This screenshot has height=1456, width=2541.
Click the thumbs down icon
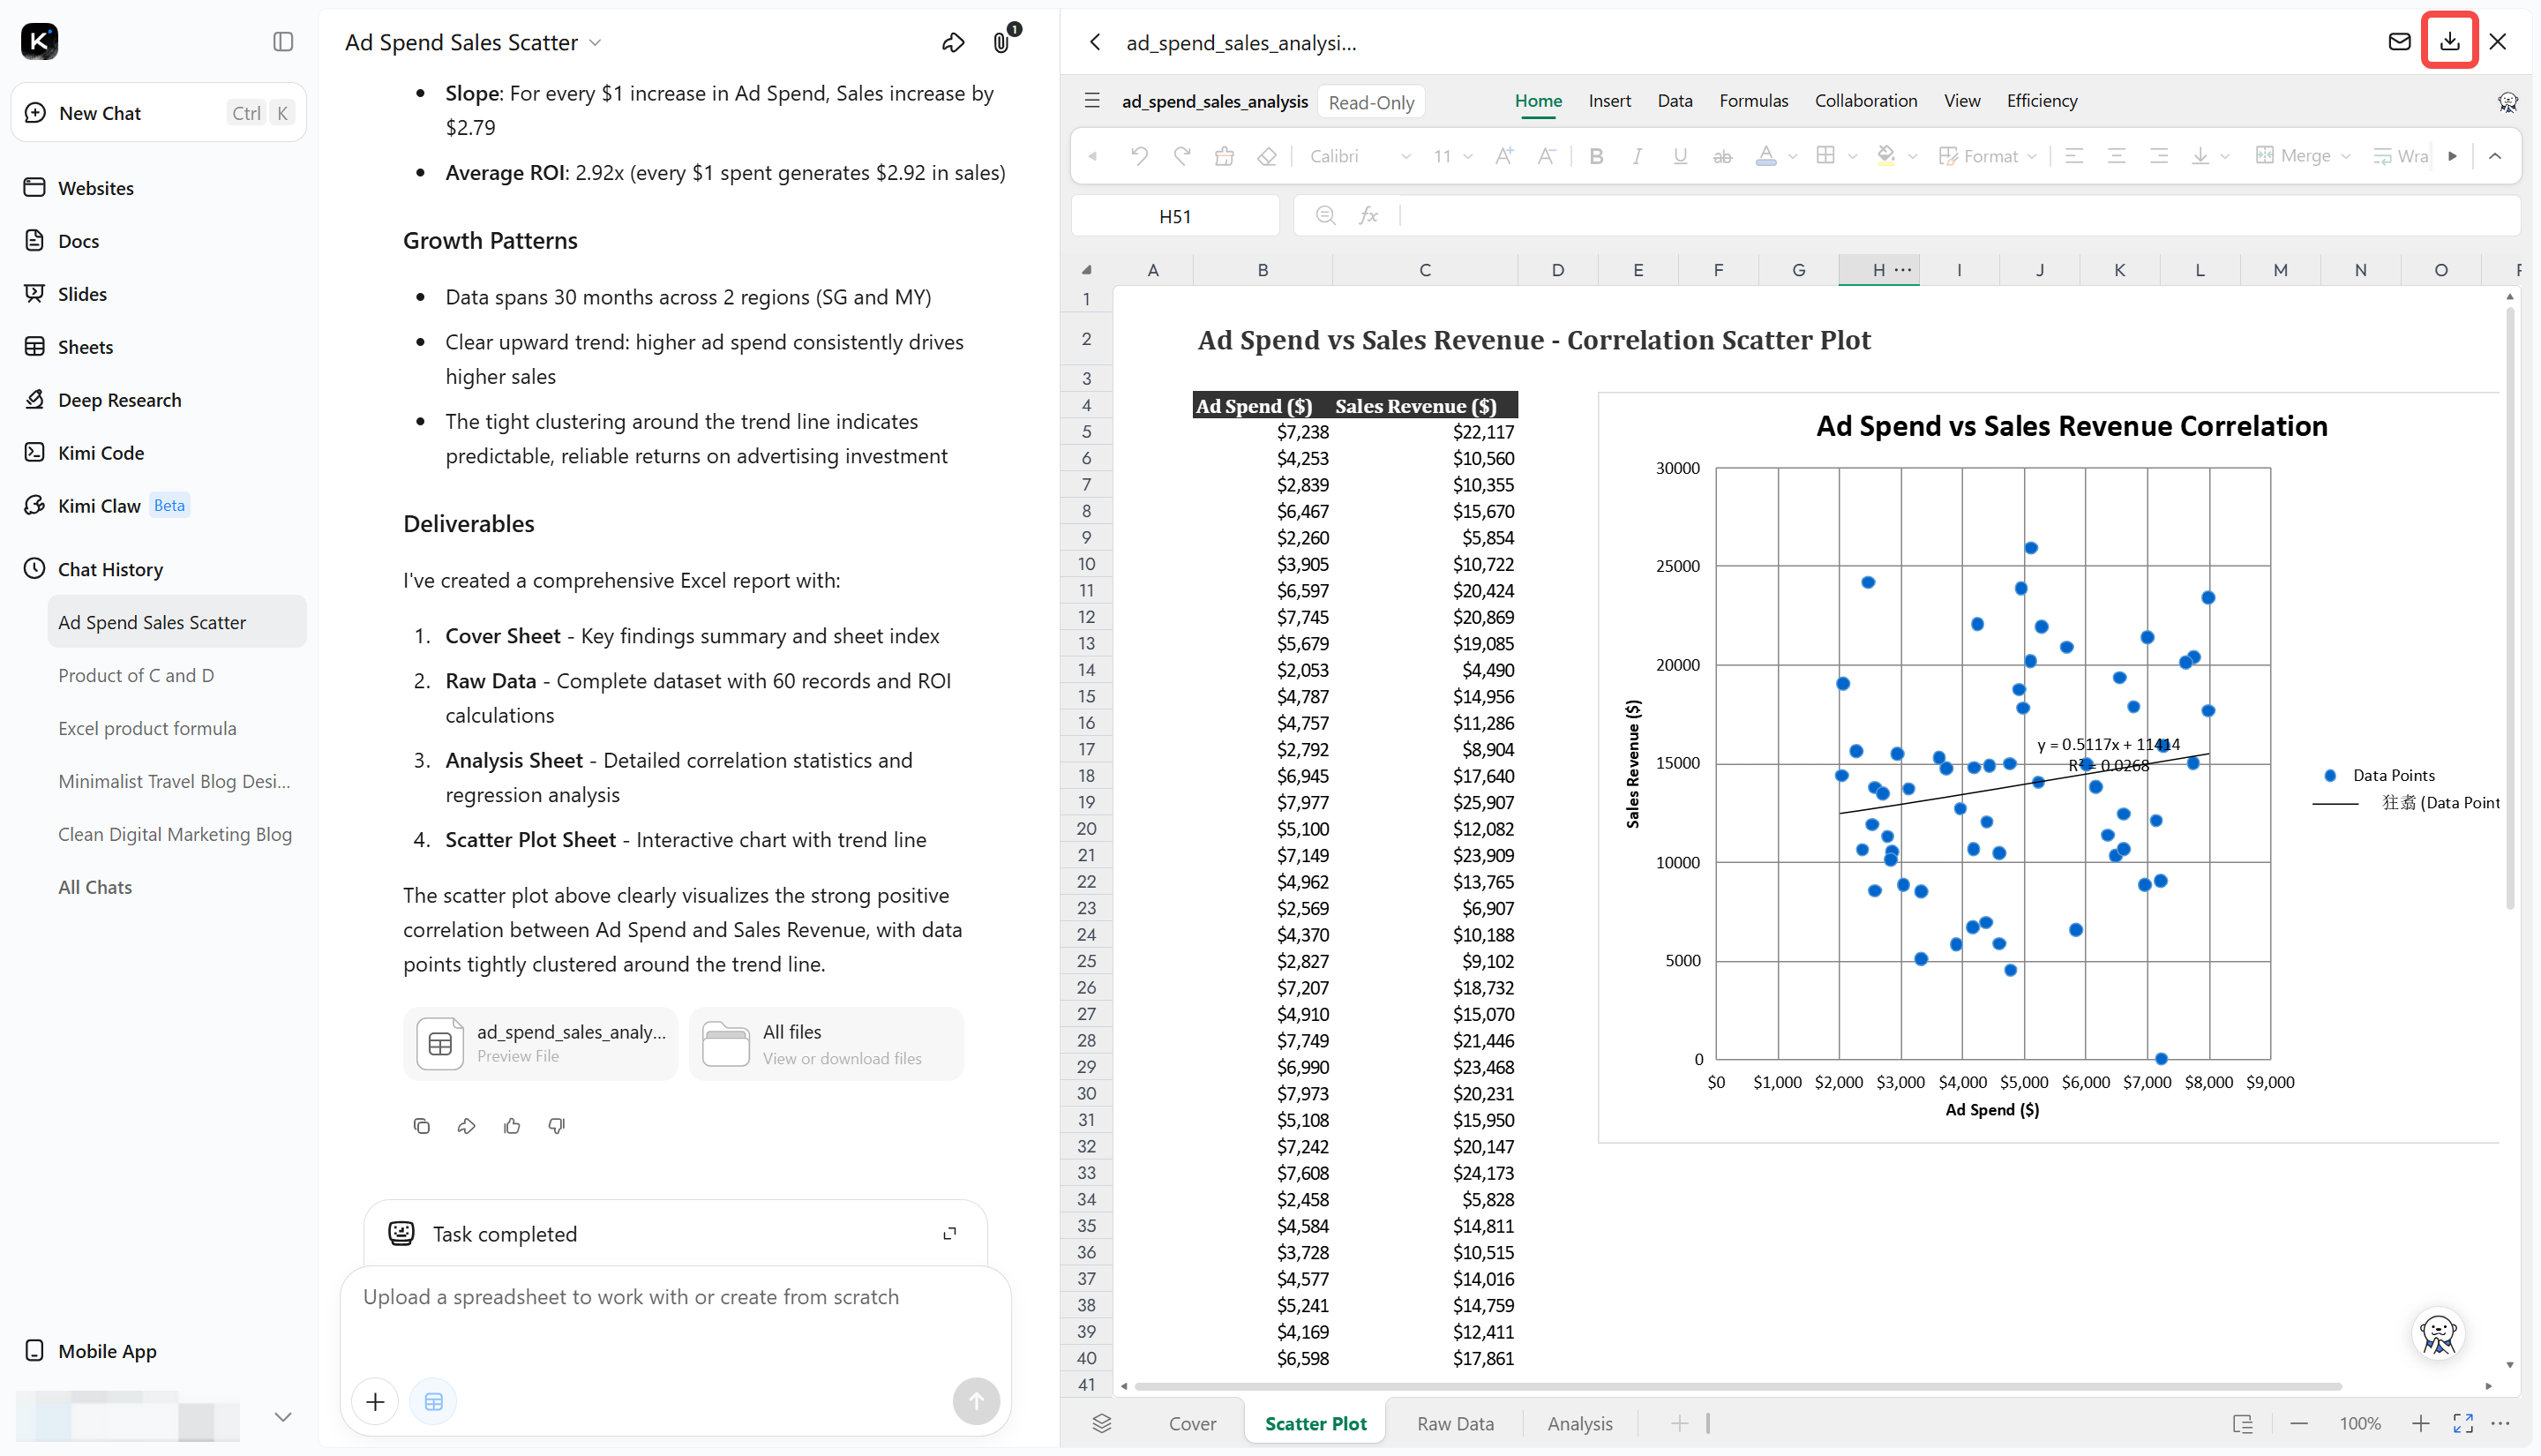click(557, 1126)
